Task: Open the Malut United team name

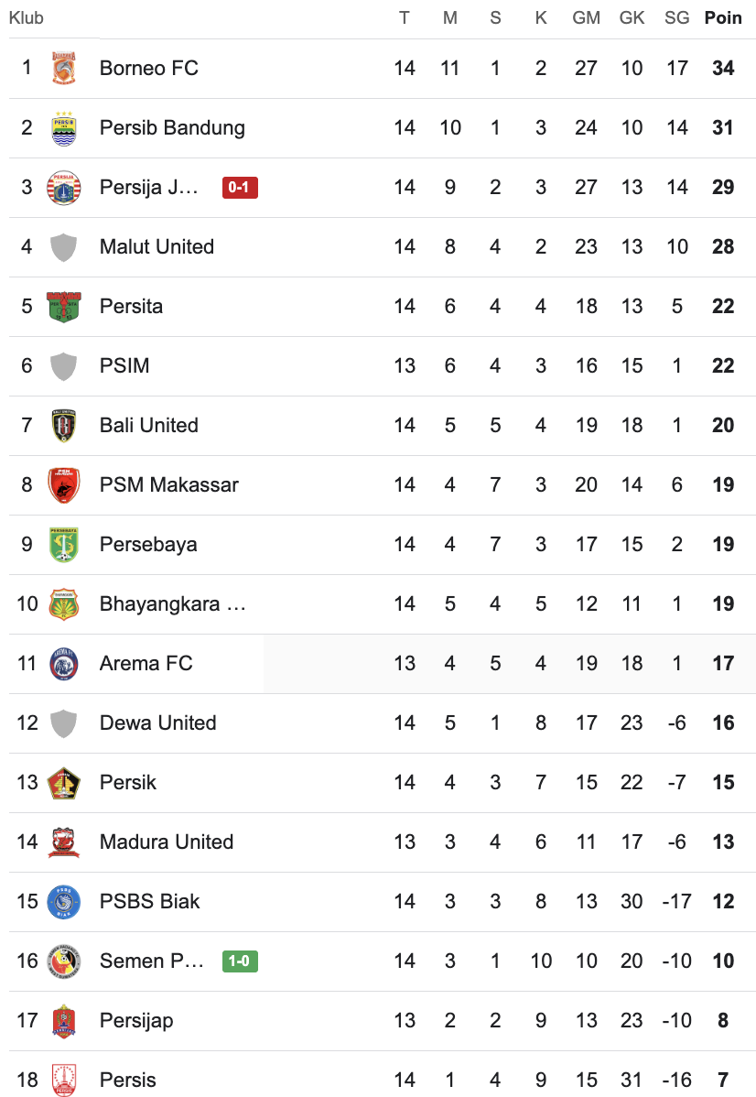Action: (x=157, y=247)
